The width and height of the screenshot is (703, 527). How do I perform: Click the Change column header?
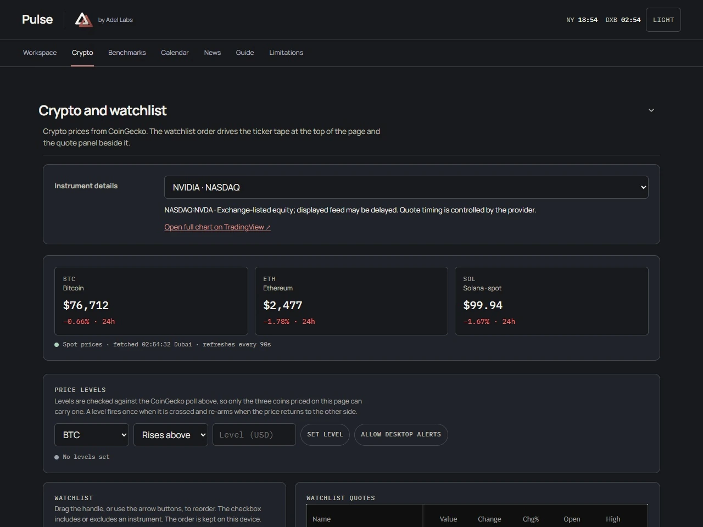coord(489,519)
